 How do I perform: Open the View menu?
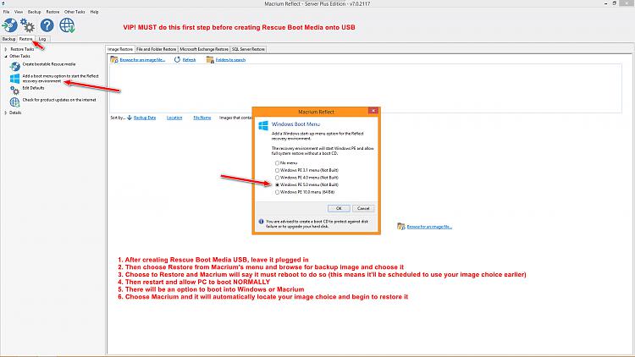point(19,12)
